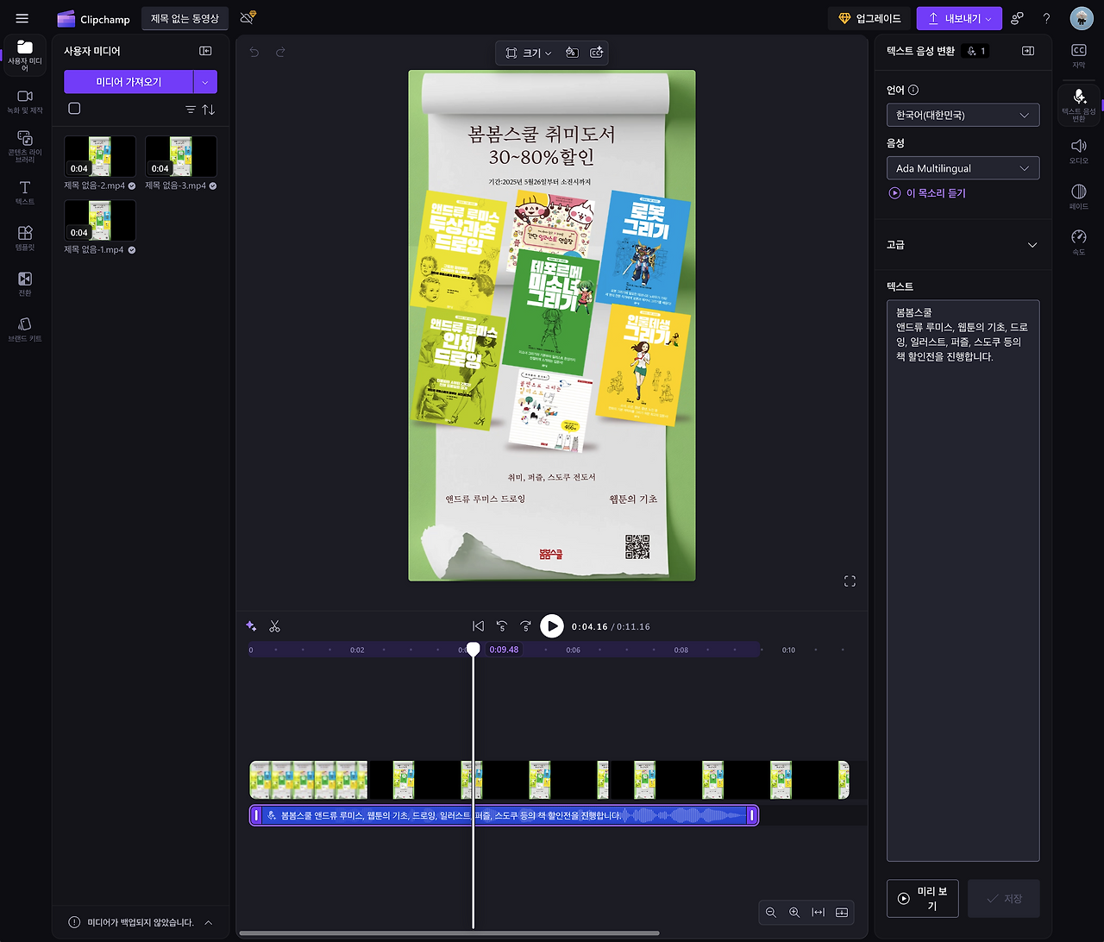Redo the last edit
The width and height of the screenshot is (1104, 942).
click(x=280, y=53)
